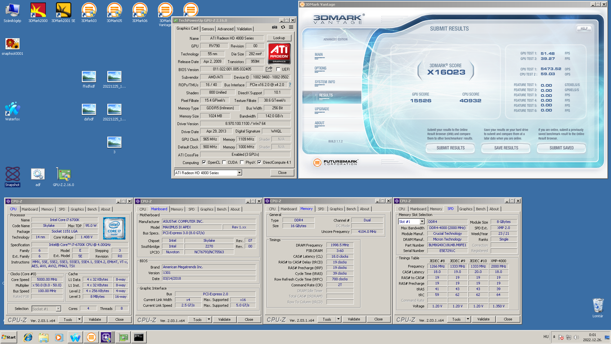This screenshot has width=611, height=344.
Task: Click the Lookup button in GPU-Z
Action: click(279, 38)
